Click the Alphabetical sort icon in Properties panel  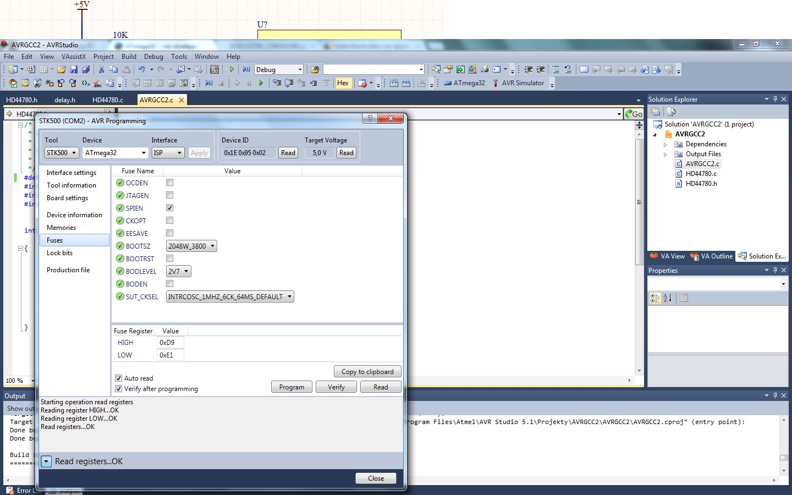(x=668, y=298)
